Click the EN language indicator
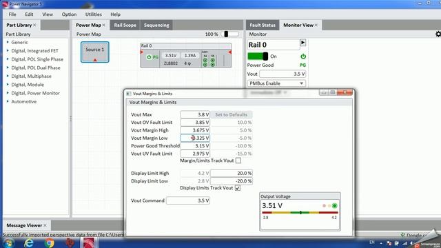 click(x=372, y=242)
